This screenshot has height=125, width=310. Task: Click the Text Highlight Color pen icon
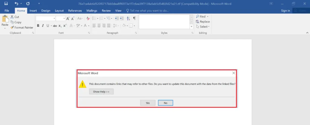click(78, 26)
